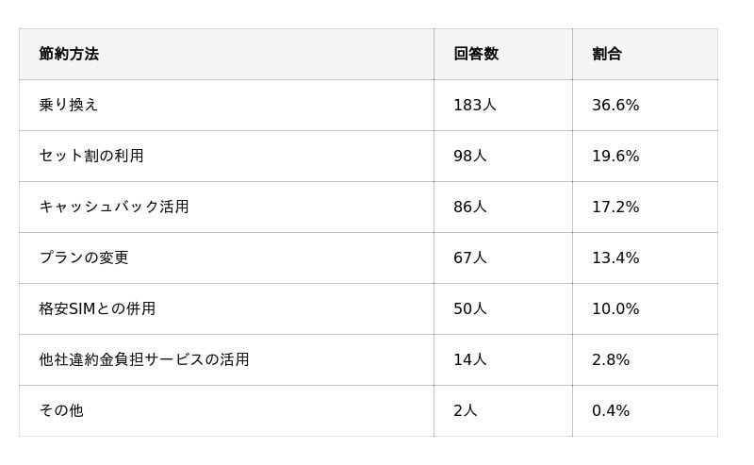Click the 86人 count cell
Image resolution: width=754 pixels, height=465 pixels.
[x=469, y=207]
